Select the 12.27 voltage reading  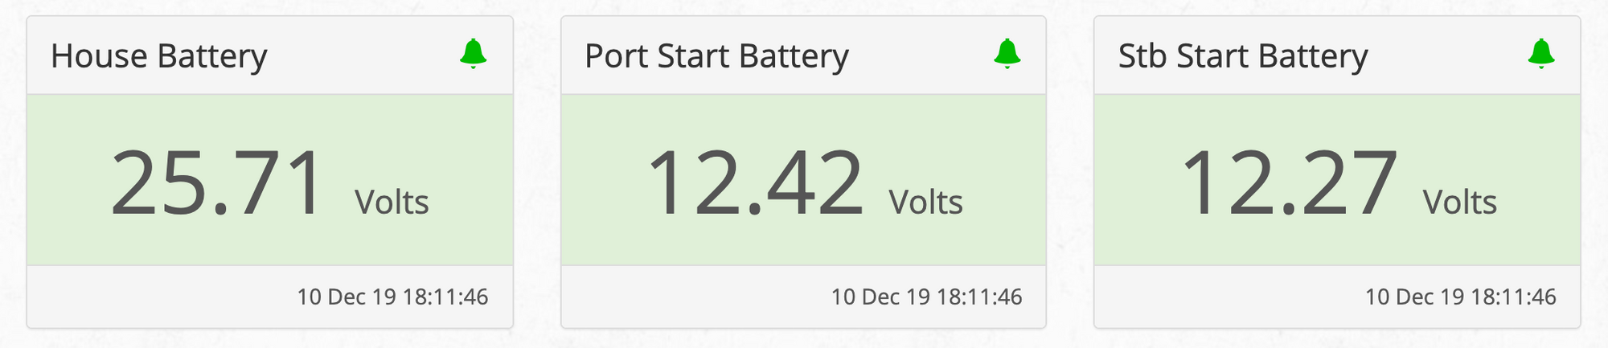[1289, 183]
